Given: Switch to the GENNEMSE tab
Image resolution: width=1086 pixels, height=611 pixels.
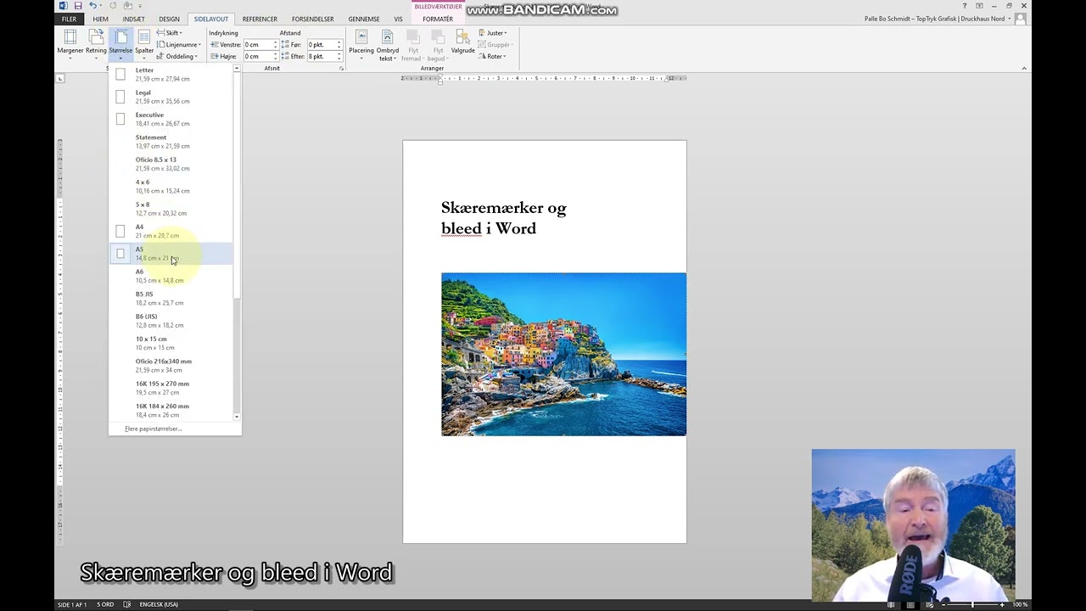Looking at the screenshot, I should pyautogui.click(x=364, y=19).
